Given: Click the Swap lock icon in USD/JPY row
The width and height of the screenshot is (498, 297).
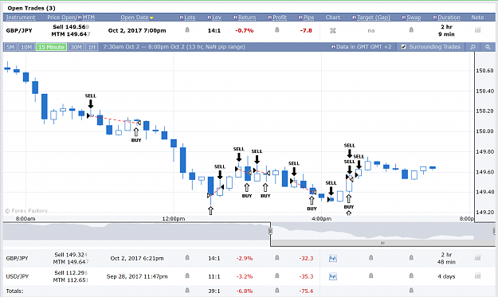Looking at the screenshot, I should (x=411, y=276).
